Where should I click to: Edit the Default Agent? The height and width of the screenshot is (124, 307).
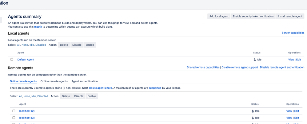(298, 60)
